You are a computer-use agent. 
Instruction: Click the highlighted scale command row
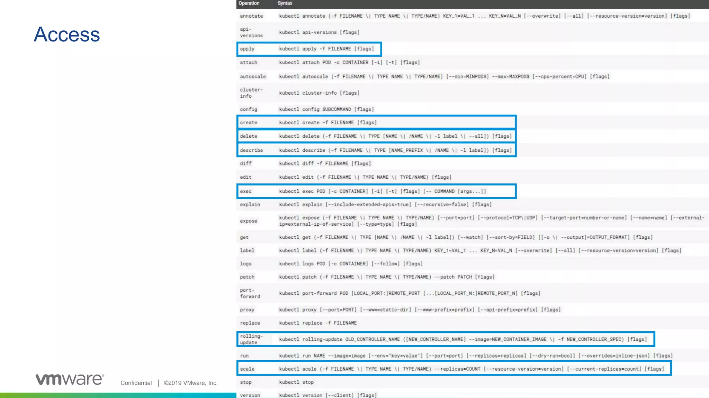click(x=454, y=369)
